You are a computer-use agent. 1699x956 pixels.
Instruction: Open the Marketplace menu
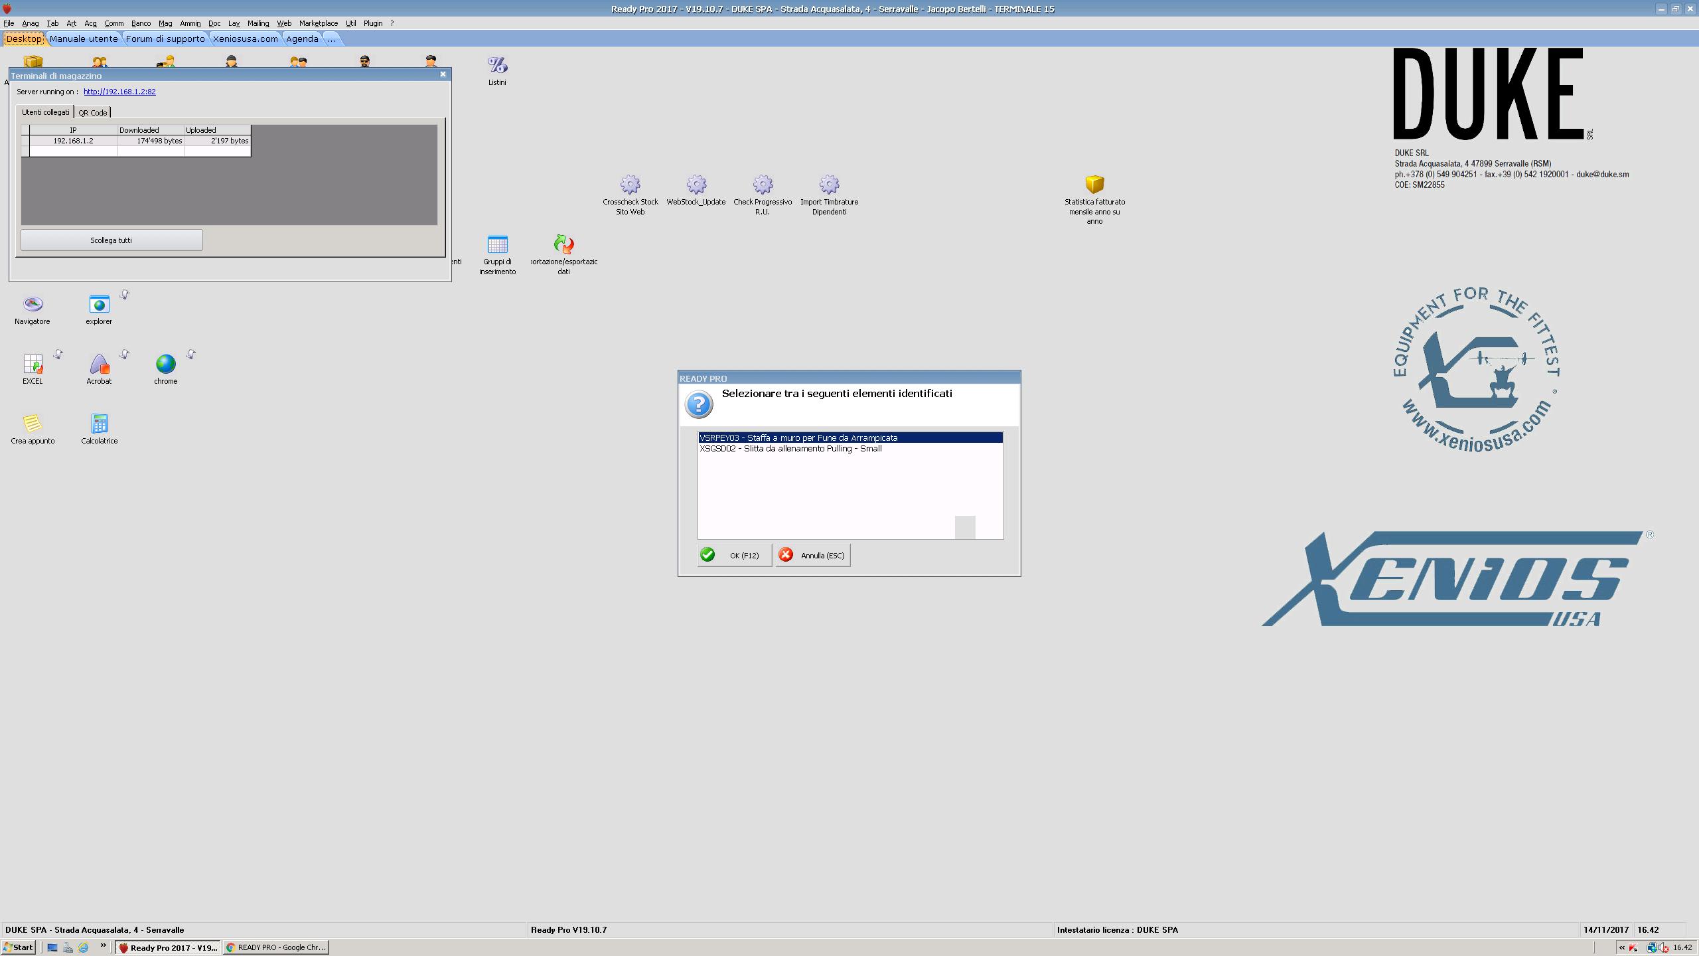[x=319, y=23]
